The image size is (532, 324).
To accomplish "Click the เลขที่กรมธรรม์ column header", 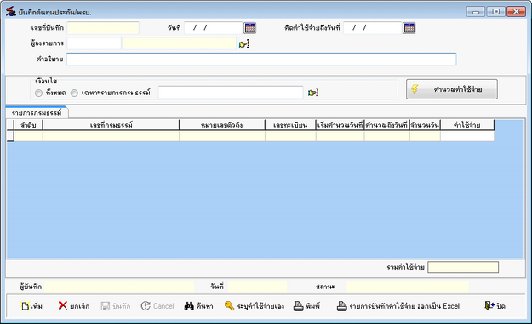I will point(111,125).
